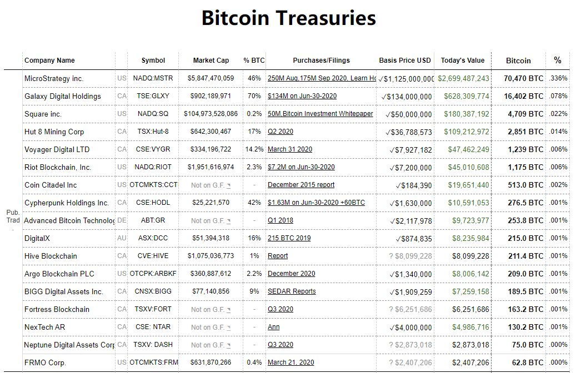Screen dimensions: 576x373
Task: Open the December 2015 report link
Action: point(301,185)
